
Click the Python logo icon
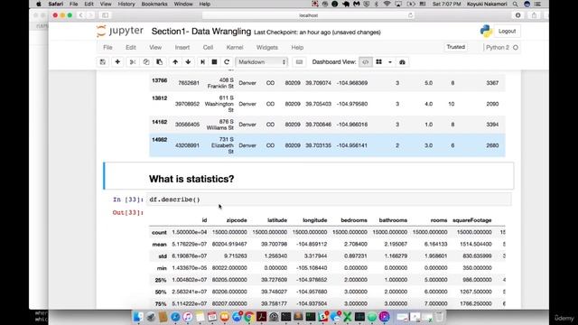(x=486, y=31)
